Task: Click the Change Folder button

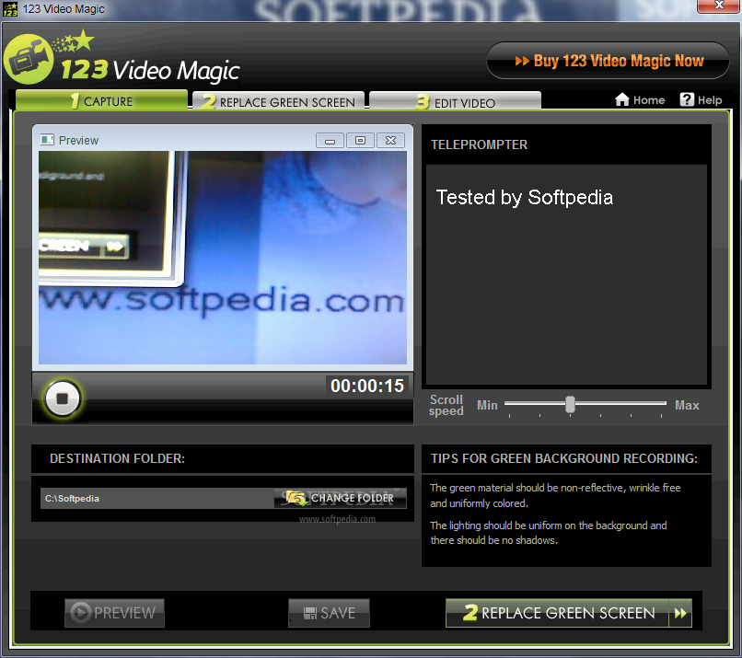Action: point(341,498)
